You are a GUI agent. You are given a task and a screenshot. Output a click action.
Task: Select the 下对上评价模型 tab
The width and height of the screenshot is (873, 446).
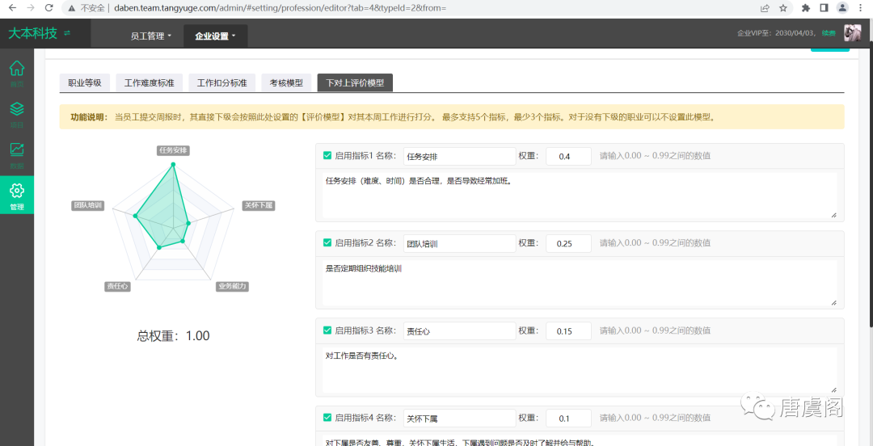(x=355, y=83)
